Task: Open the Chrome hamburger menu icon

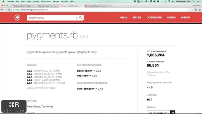Action: pyautogui.click(x=200, y=10)
